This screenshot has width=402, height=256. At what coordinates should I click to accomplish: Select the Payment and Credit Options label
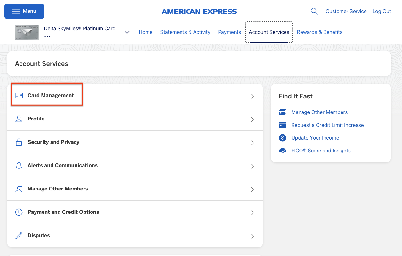[x=63, y=212]
